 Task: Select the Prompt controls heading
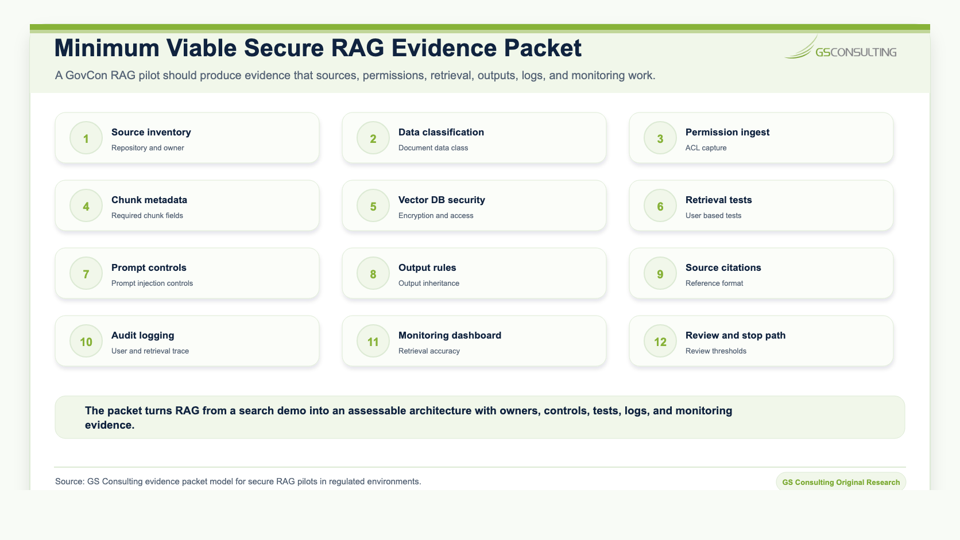[x=149, y=267]
